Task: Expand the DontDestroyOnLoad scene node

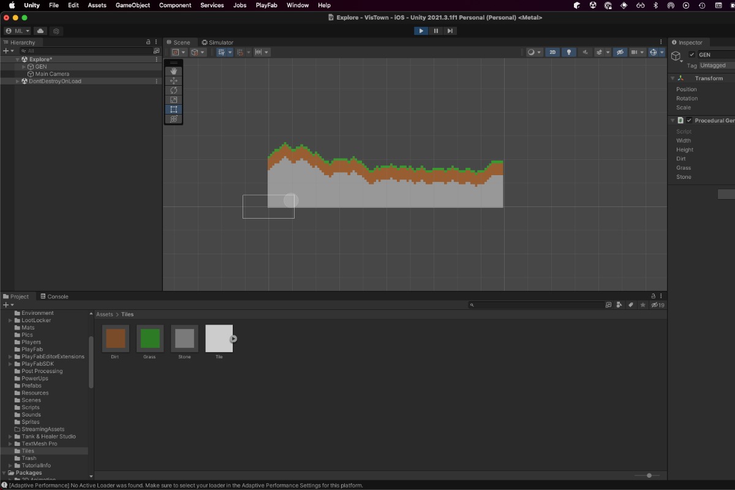Action: (18, 81)
